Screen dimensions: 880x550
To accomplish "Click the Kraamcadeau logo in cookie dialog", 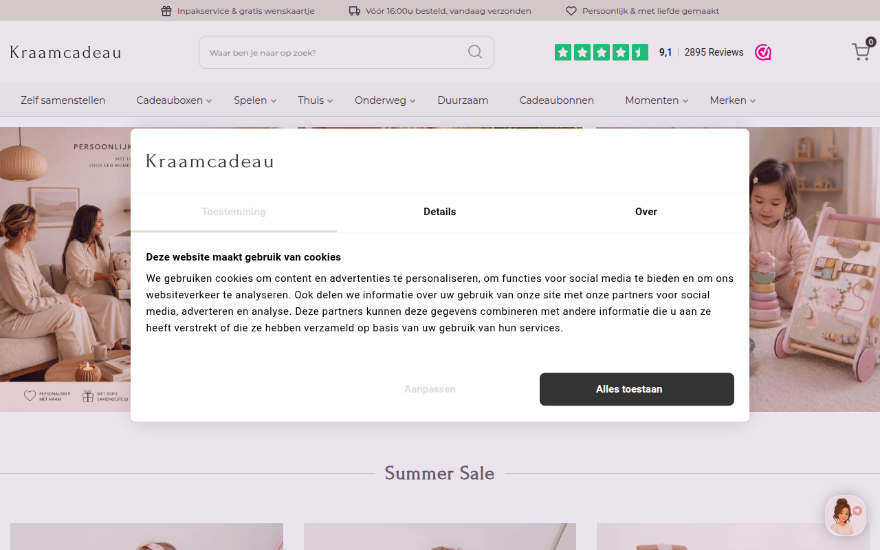I will click(210, 162).
